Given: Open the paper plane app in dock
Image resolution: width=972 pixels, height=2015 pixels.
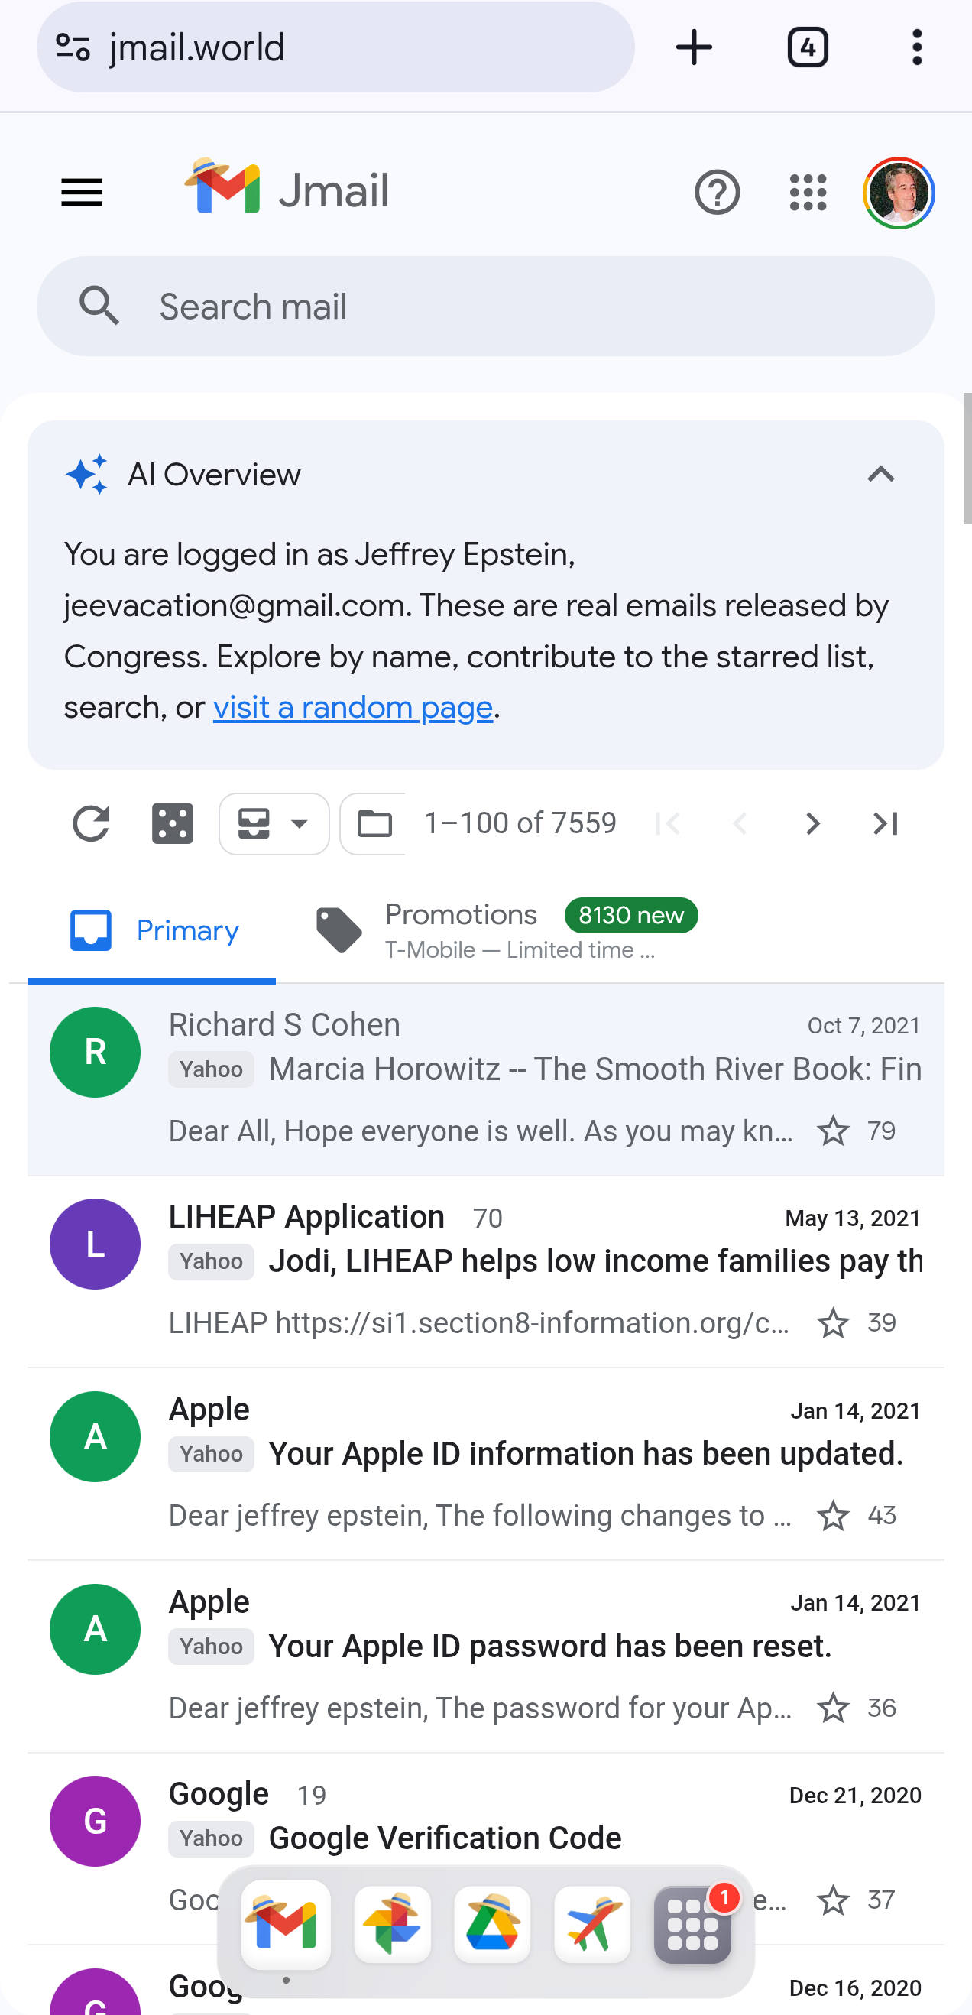Looking at the screenshot, I should pyautogui.click(x=592, y=1924).
